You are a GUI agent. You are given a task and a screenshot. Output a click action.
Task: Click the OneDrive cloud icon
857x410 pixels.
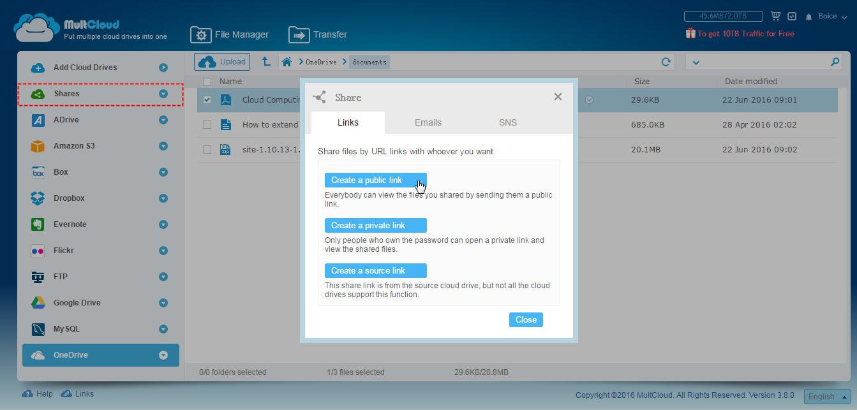[38, 355]
